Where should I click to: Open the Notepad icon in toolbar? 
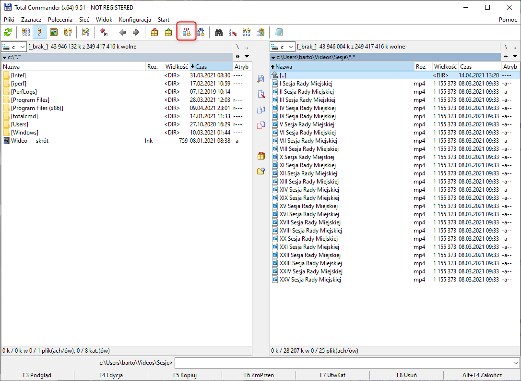coord(279,33)
